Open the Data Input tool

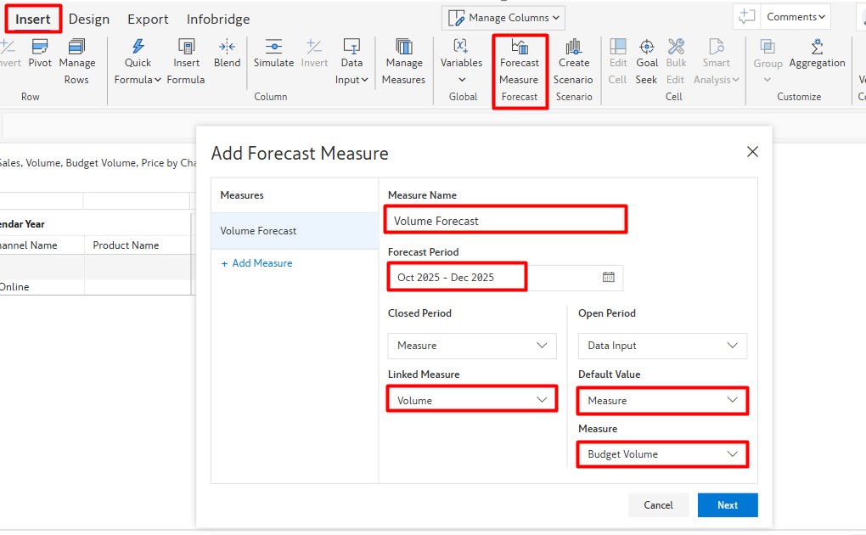coord(351,62)
